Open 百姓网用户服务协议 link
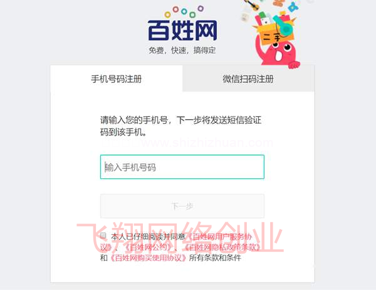Viewport: 376px width, 290px height. click(x=176, y=242)
